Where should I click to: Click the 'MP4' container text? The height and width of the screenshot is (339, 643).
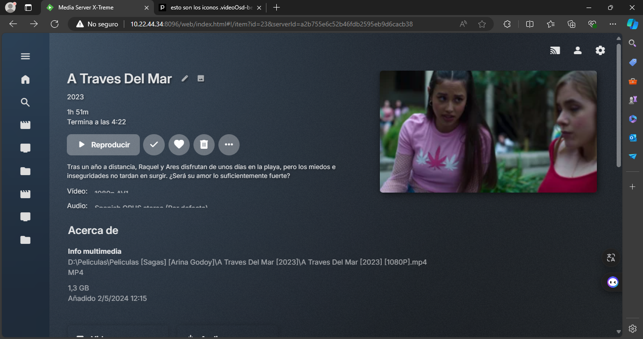pos(76,273)
